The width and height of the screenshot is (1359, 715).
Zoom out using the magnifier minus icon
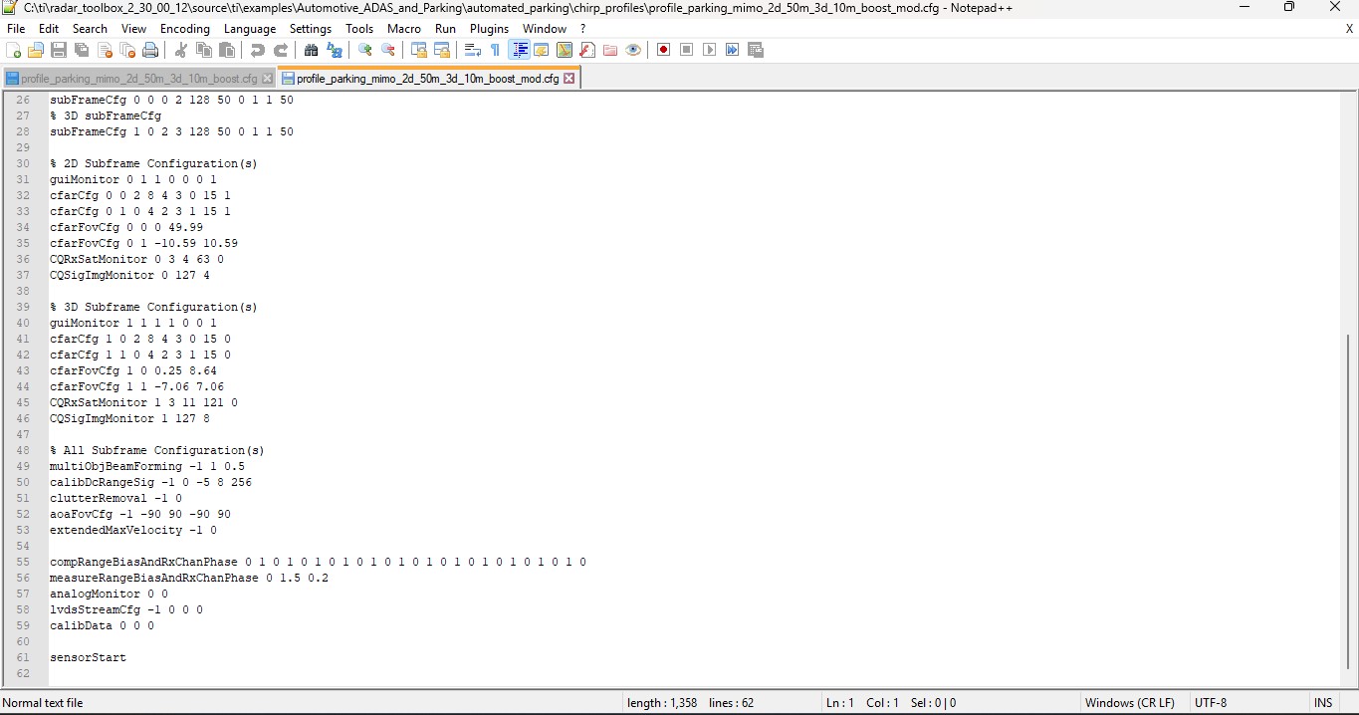[x=388, y=50]
